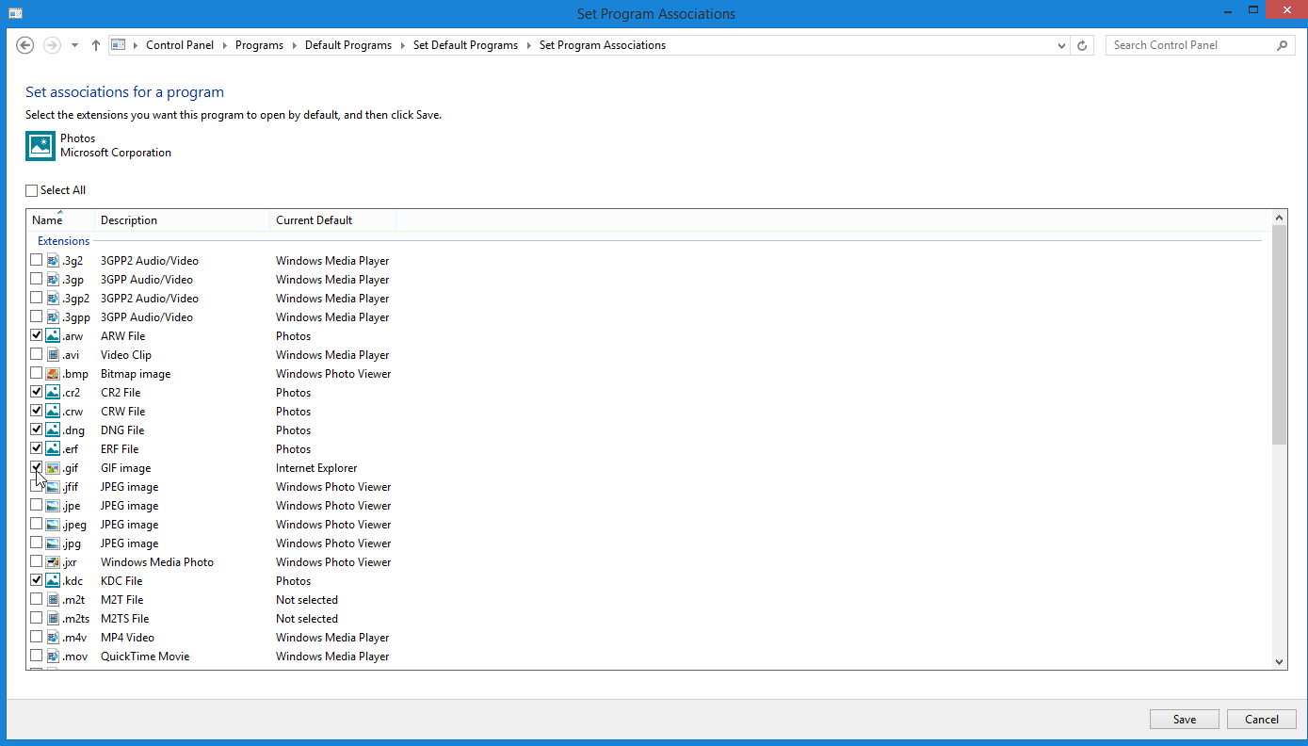Cancel the association changes

1262,720
